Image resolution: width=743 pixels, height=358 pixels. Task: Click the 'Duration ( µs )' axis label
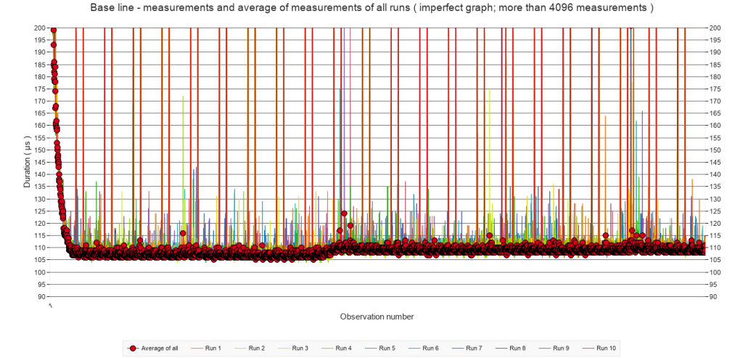tap(28, 163)
